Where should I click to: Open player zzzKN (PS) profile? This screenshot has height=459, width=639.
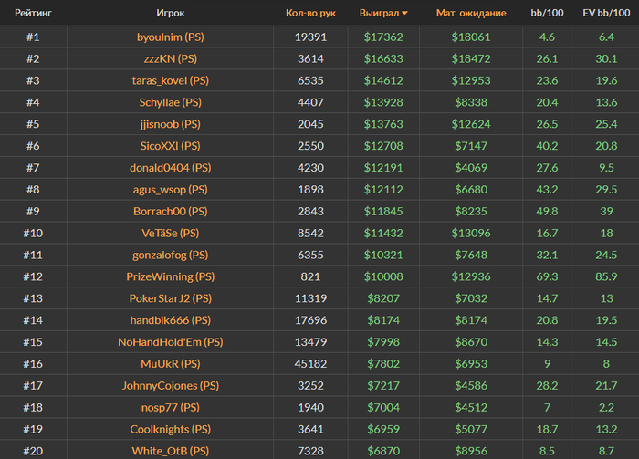171,58
